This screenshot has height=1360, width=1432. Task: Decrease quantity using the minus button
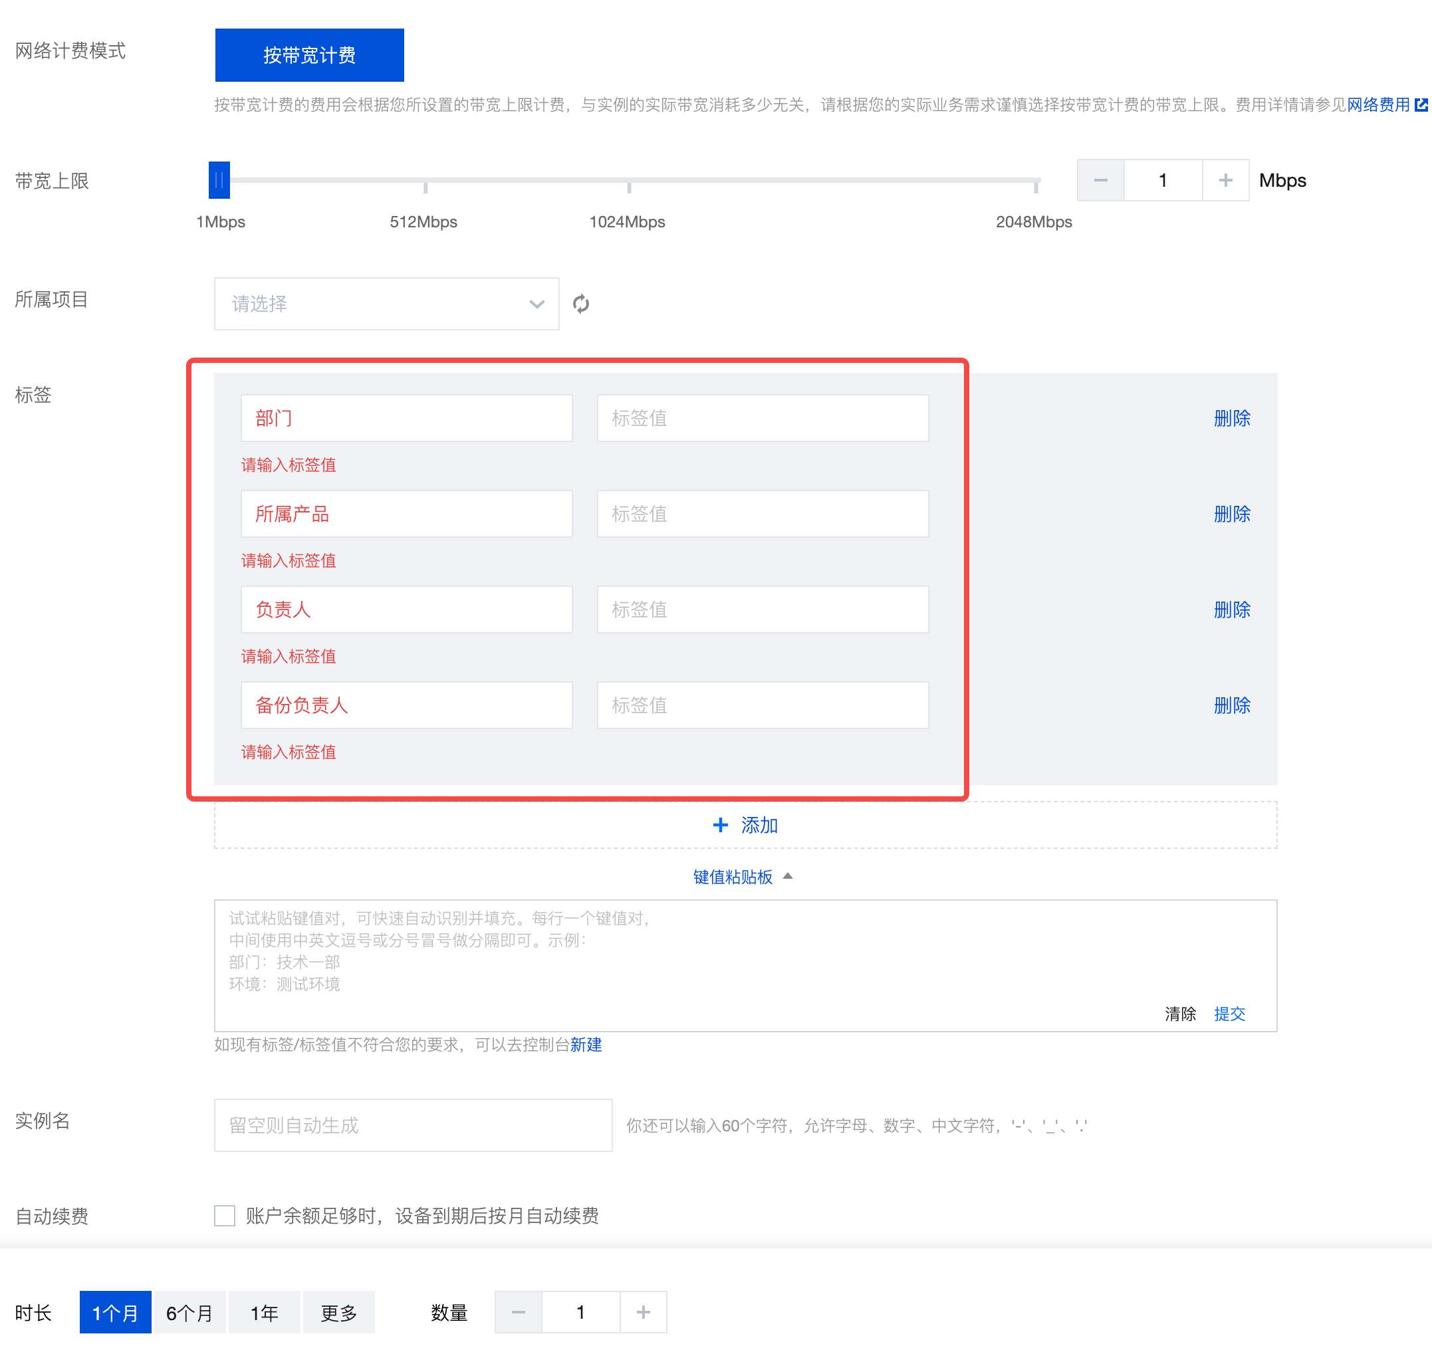(518, 1311)
